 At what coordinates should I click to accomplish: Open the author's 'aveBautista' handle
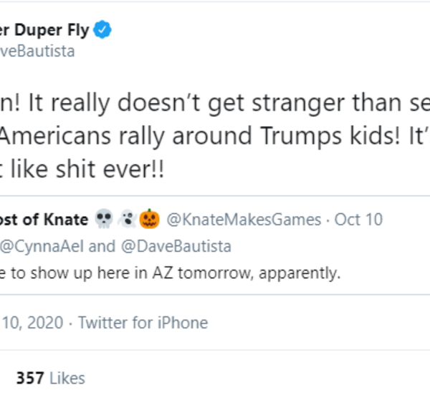(x=39, y=52)
